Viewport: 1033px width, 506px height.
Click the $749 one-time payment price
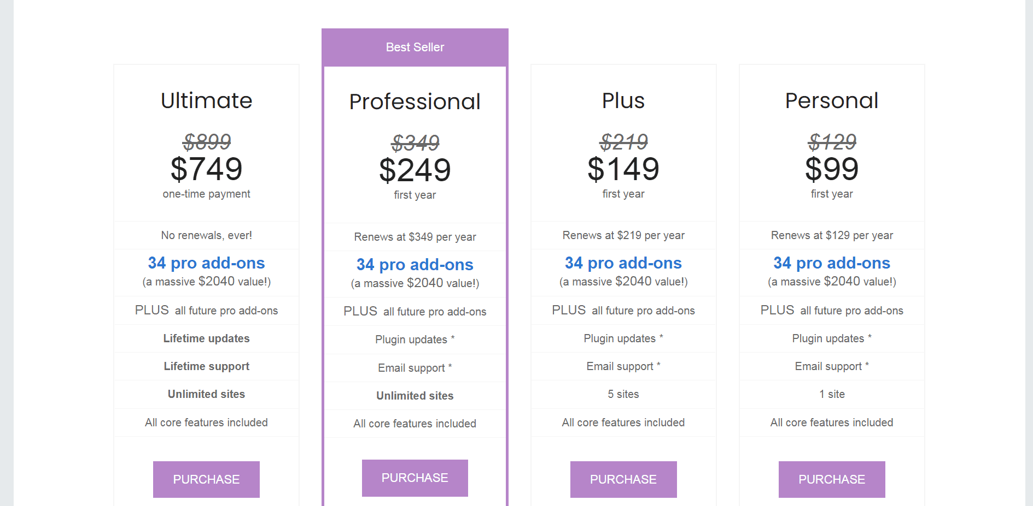[206, 169]
